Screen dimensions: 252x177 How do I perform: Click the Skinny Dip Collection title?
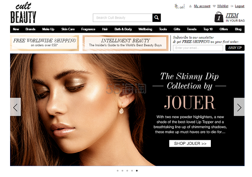coord(189,81)
